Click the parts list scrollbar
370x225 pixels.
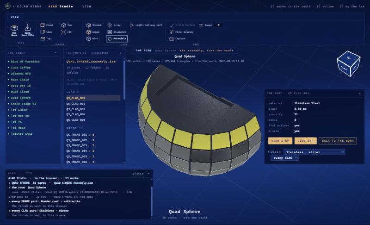click(x=124, y=80)
